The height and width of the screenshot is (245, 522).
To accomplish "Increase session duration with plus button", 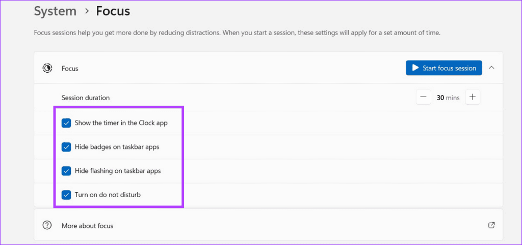I will [x=473, y=97].
